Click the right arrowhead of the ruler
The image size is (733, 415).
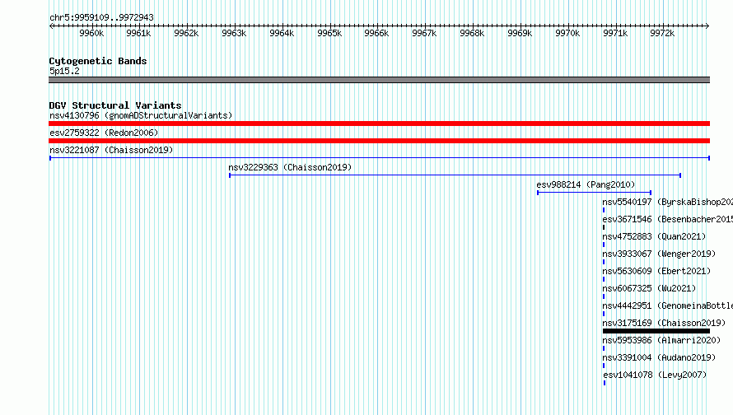(x=707, y=26)
